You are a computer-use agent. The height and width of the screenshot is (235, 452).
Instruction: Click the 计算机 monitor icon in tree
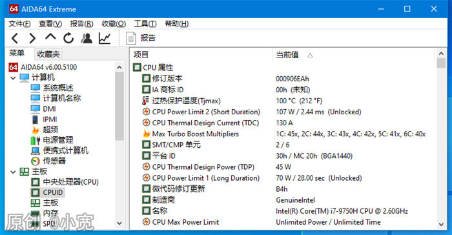coord(25,77)
